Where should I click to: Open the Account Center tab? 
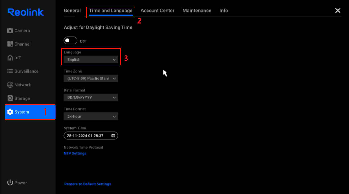point(157,11)
